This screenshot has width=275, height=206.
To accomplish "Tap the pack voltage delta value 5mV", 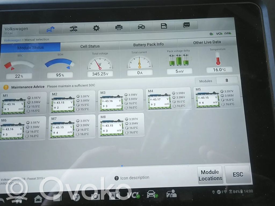I will pos(179,71).
